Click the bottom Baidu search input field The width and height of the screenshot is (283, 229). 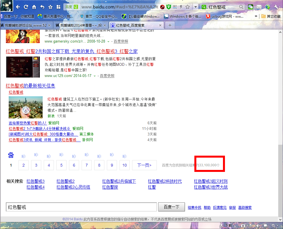pos(81,207)
